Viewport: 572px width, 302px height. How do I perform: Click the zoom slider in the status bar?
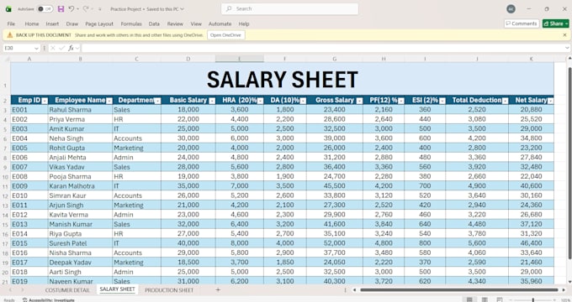coord(533,299)
